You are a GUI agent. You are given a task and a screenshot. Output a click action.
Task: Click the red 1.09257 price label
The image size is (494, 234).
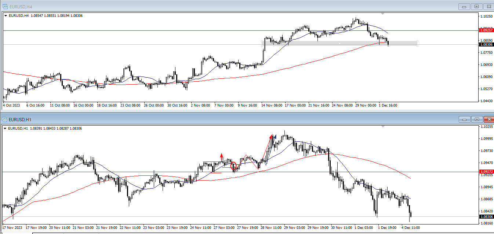tap(486, 30)
